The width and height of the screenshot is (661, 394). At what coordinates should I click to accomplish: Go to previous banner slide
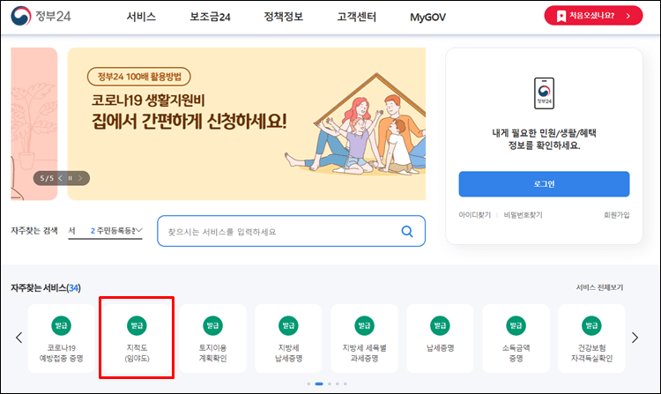point(60,178)
